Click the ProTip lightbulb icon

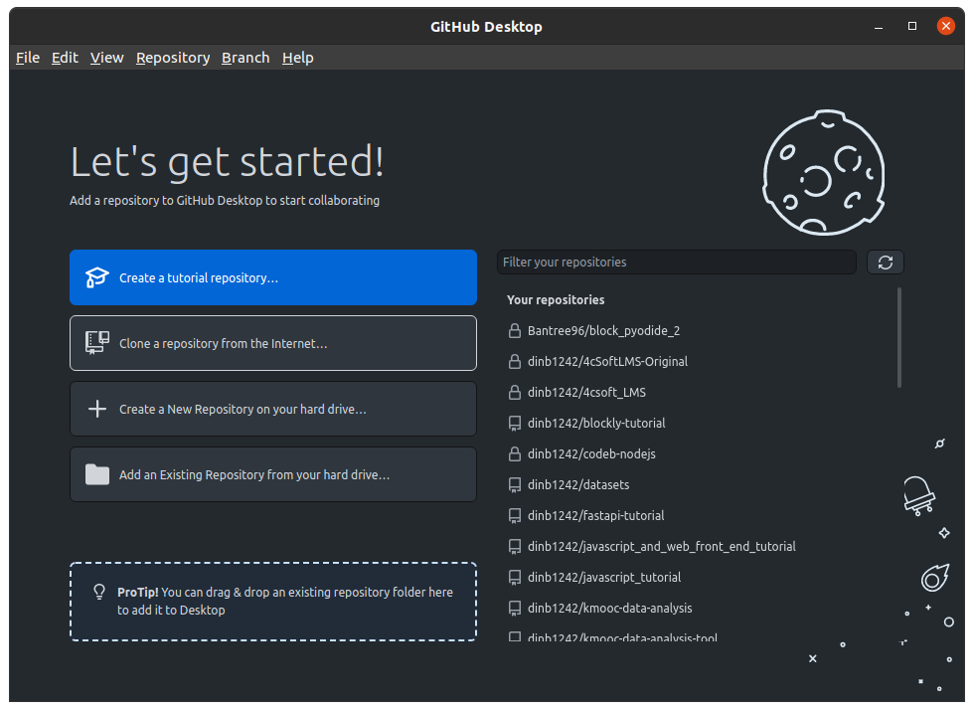[x=99, y=592]
